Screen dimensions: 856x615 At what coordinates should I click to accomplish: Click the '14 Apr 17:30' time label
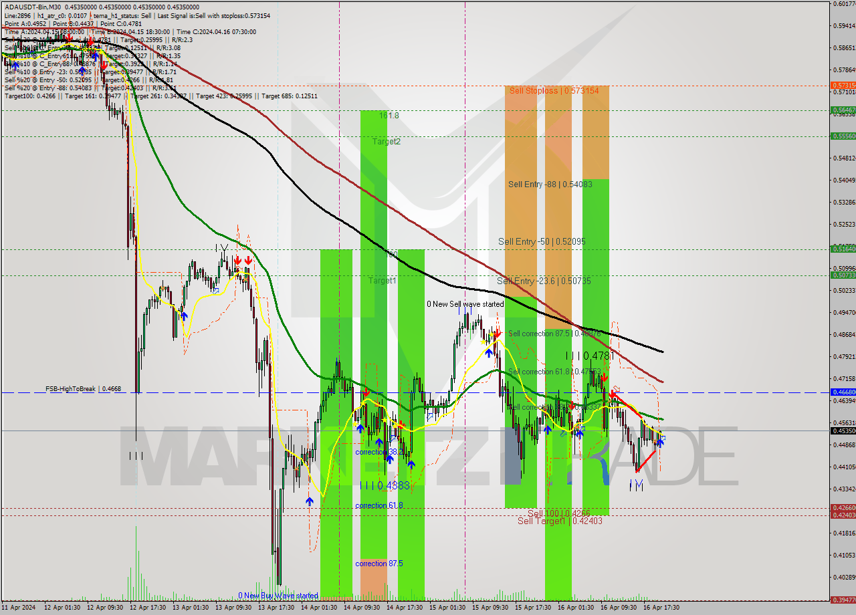click(x=405, y=608)
